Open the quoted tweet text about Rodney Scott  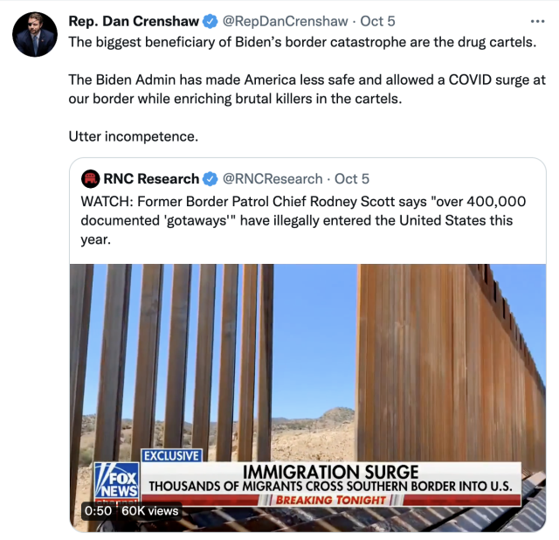(x=303, y=220)
